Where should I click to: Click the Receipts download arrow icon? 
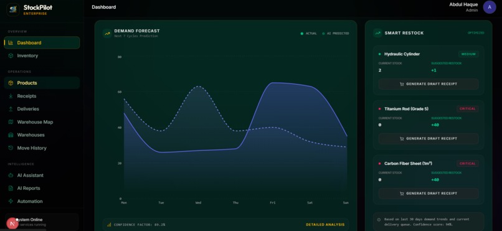click(x=11, y=96)
